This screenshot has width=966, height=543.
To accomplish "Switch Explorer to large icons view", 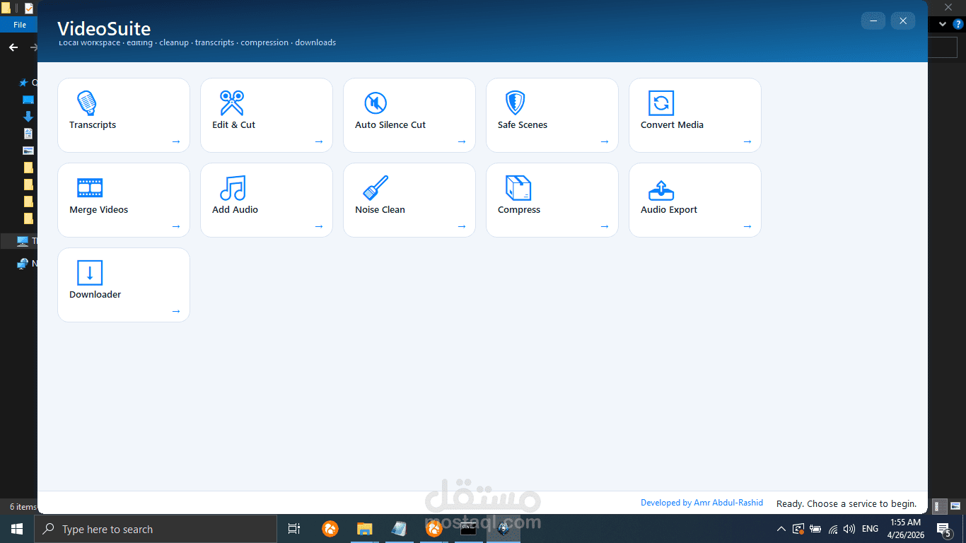I will (955, 506).
